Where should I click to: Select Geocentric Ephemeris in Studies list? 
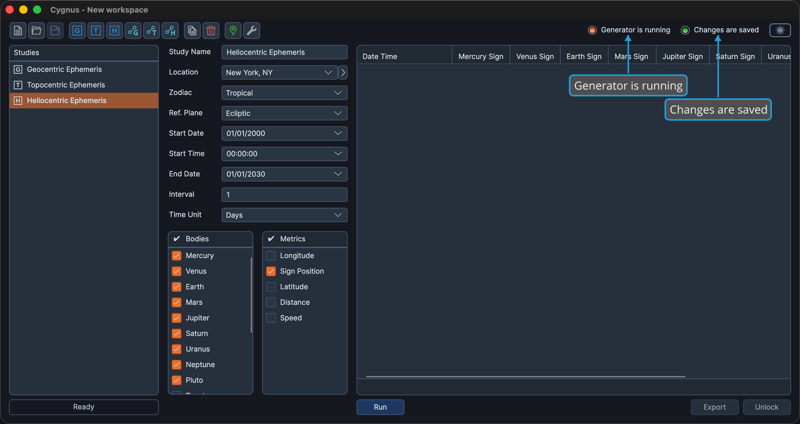[x=84, y=69]
